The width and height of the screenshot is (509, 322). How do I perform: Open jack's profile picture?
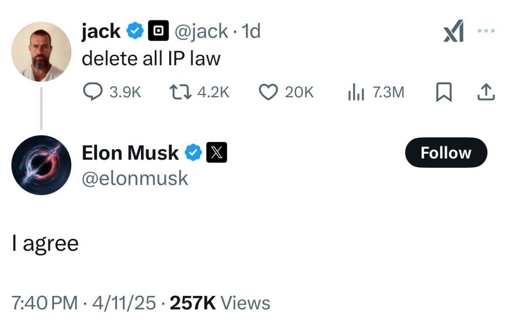[41, 52]
